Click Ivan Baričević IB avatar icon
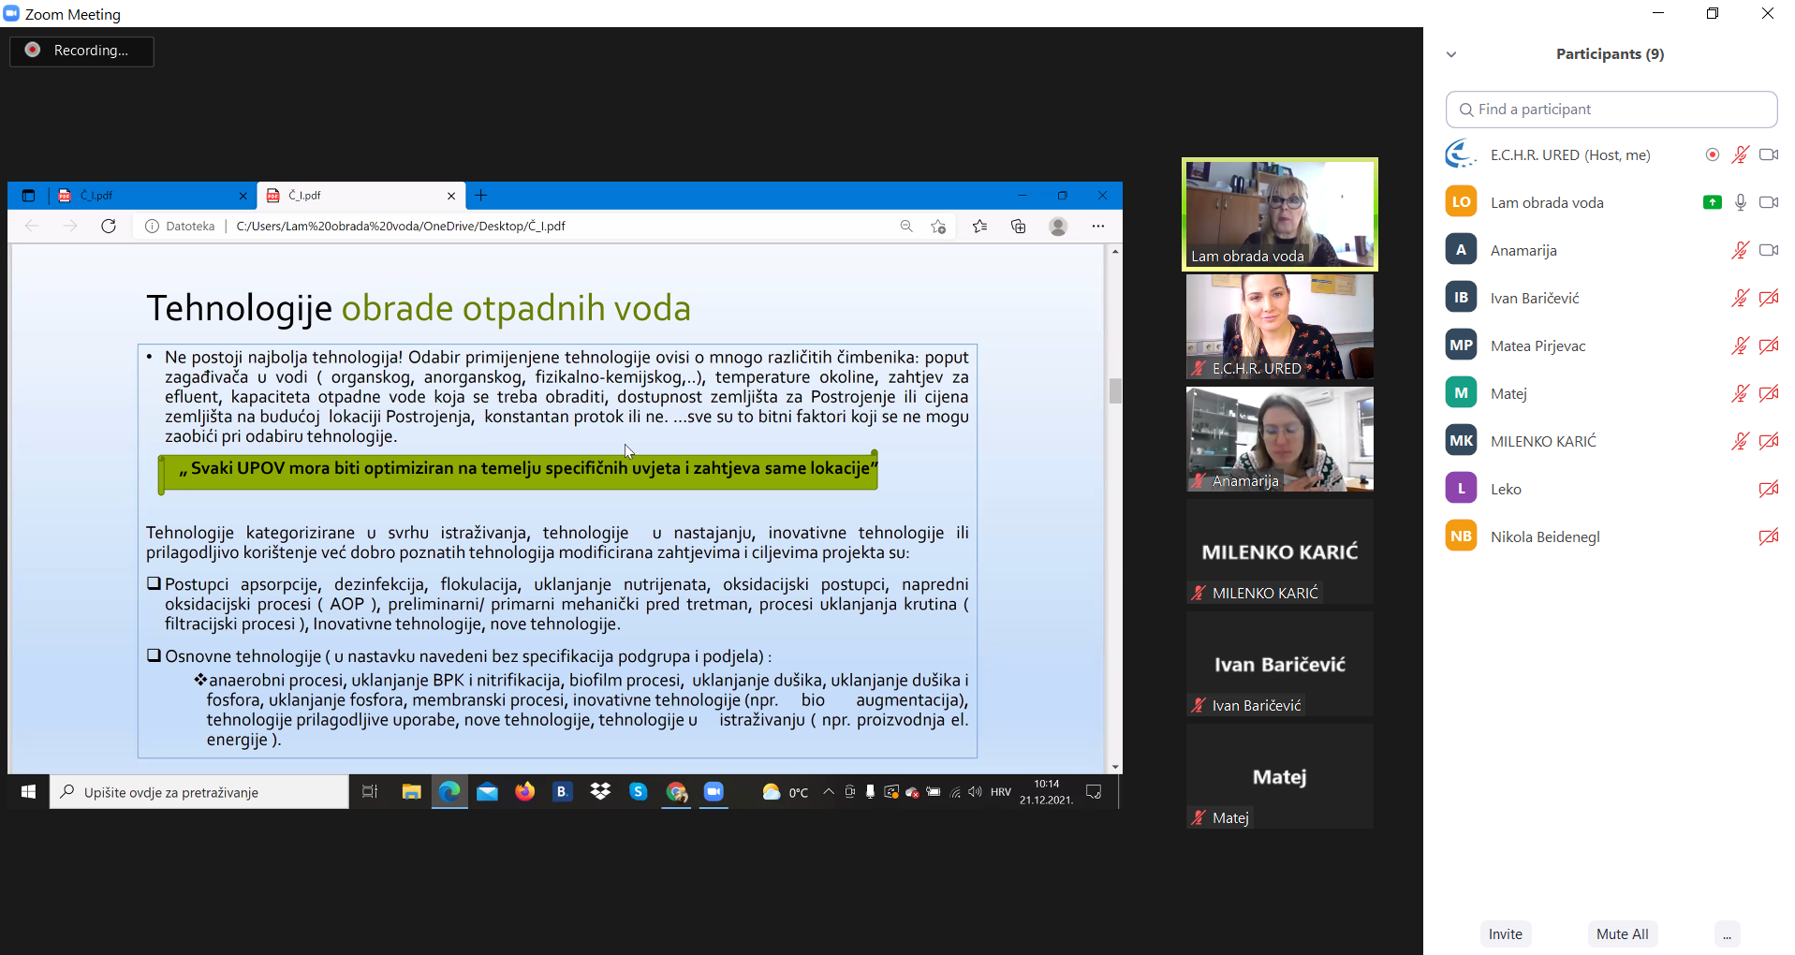The image size is (1795, 955). [1460, 298]
